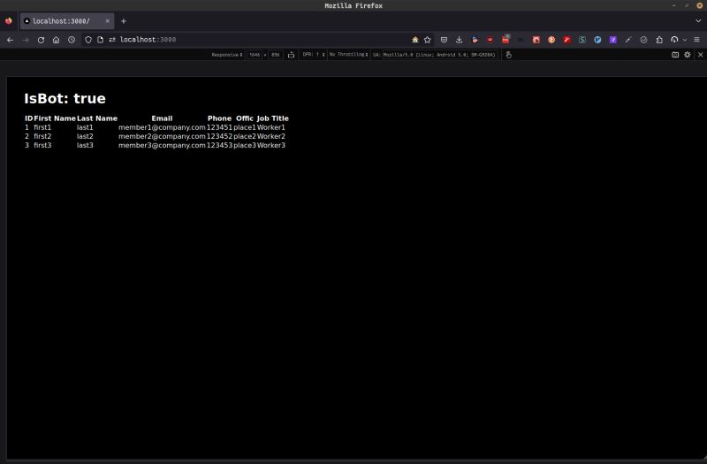This screenshot has height=464, width=707.
Task: Open the blue circular extension icon
Action: click(597, 40)
